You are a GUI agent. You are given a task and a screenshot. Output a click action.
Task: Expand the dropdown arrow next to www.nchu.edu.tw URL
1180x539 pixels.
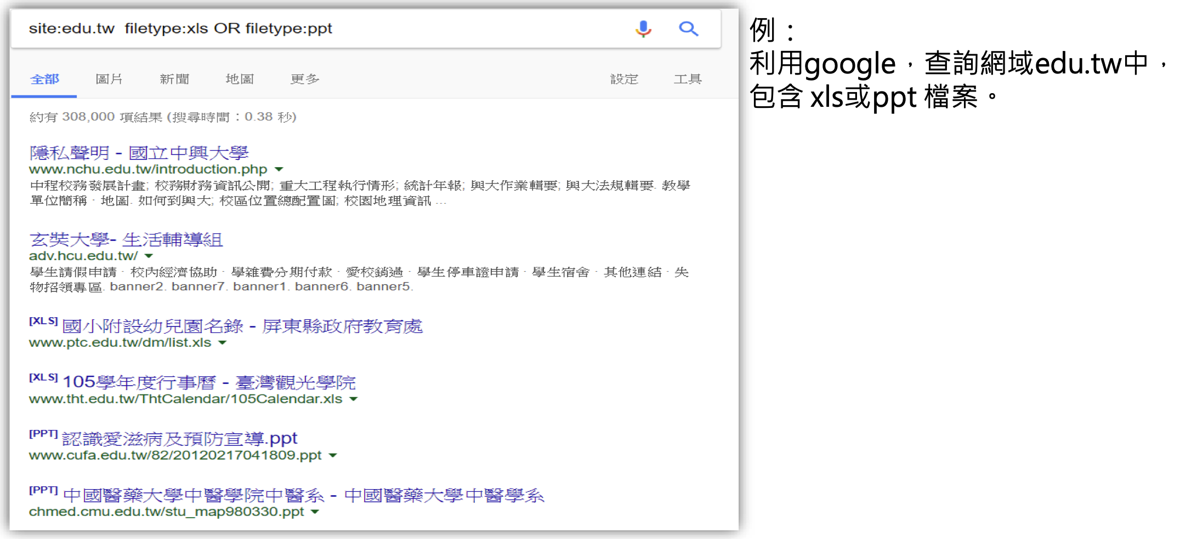280,169
